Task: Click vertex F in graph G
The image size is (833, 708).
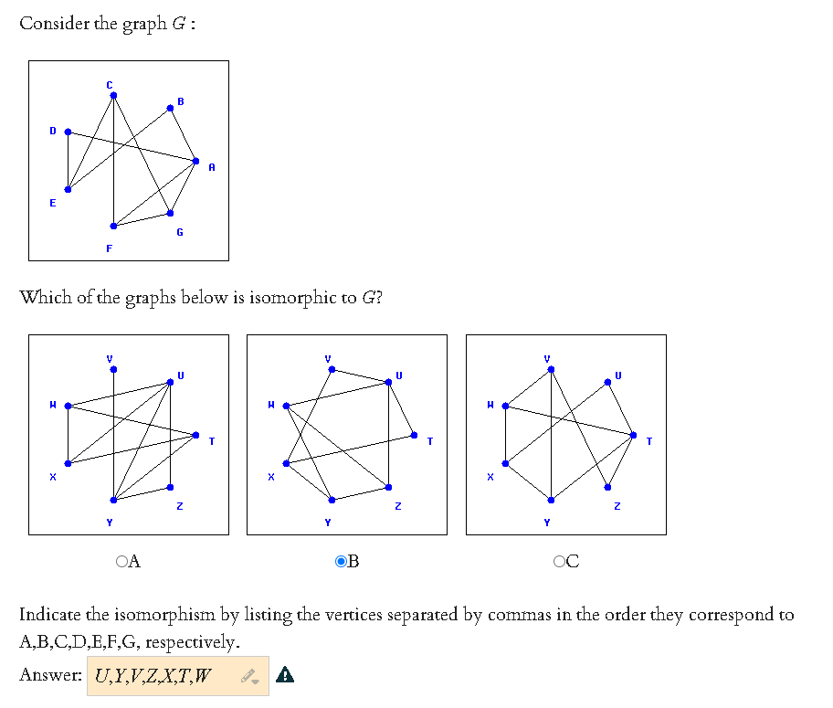Action: point(112,224)
